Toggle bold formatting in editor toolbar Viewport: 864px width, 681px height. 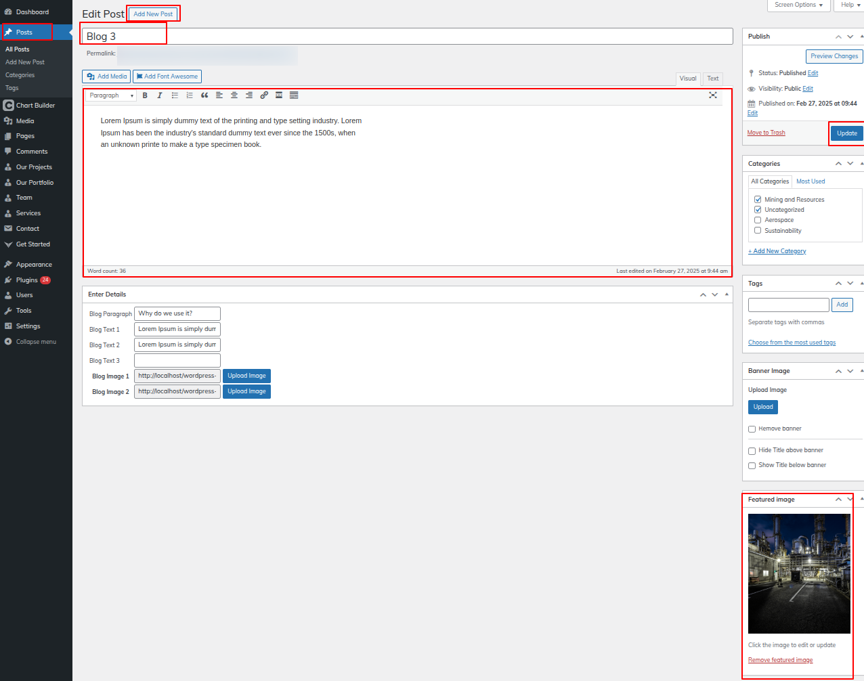click(x=145, y=95)
